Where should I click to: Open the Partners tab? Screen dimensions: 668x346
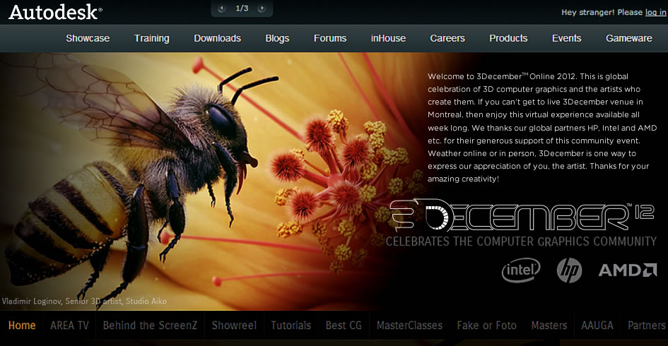click(x=646, y=326)
